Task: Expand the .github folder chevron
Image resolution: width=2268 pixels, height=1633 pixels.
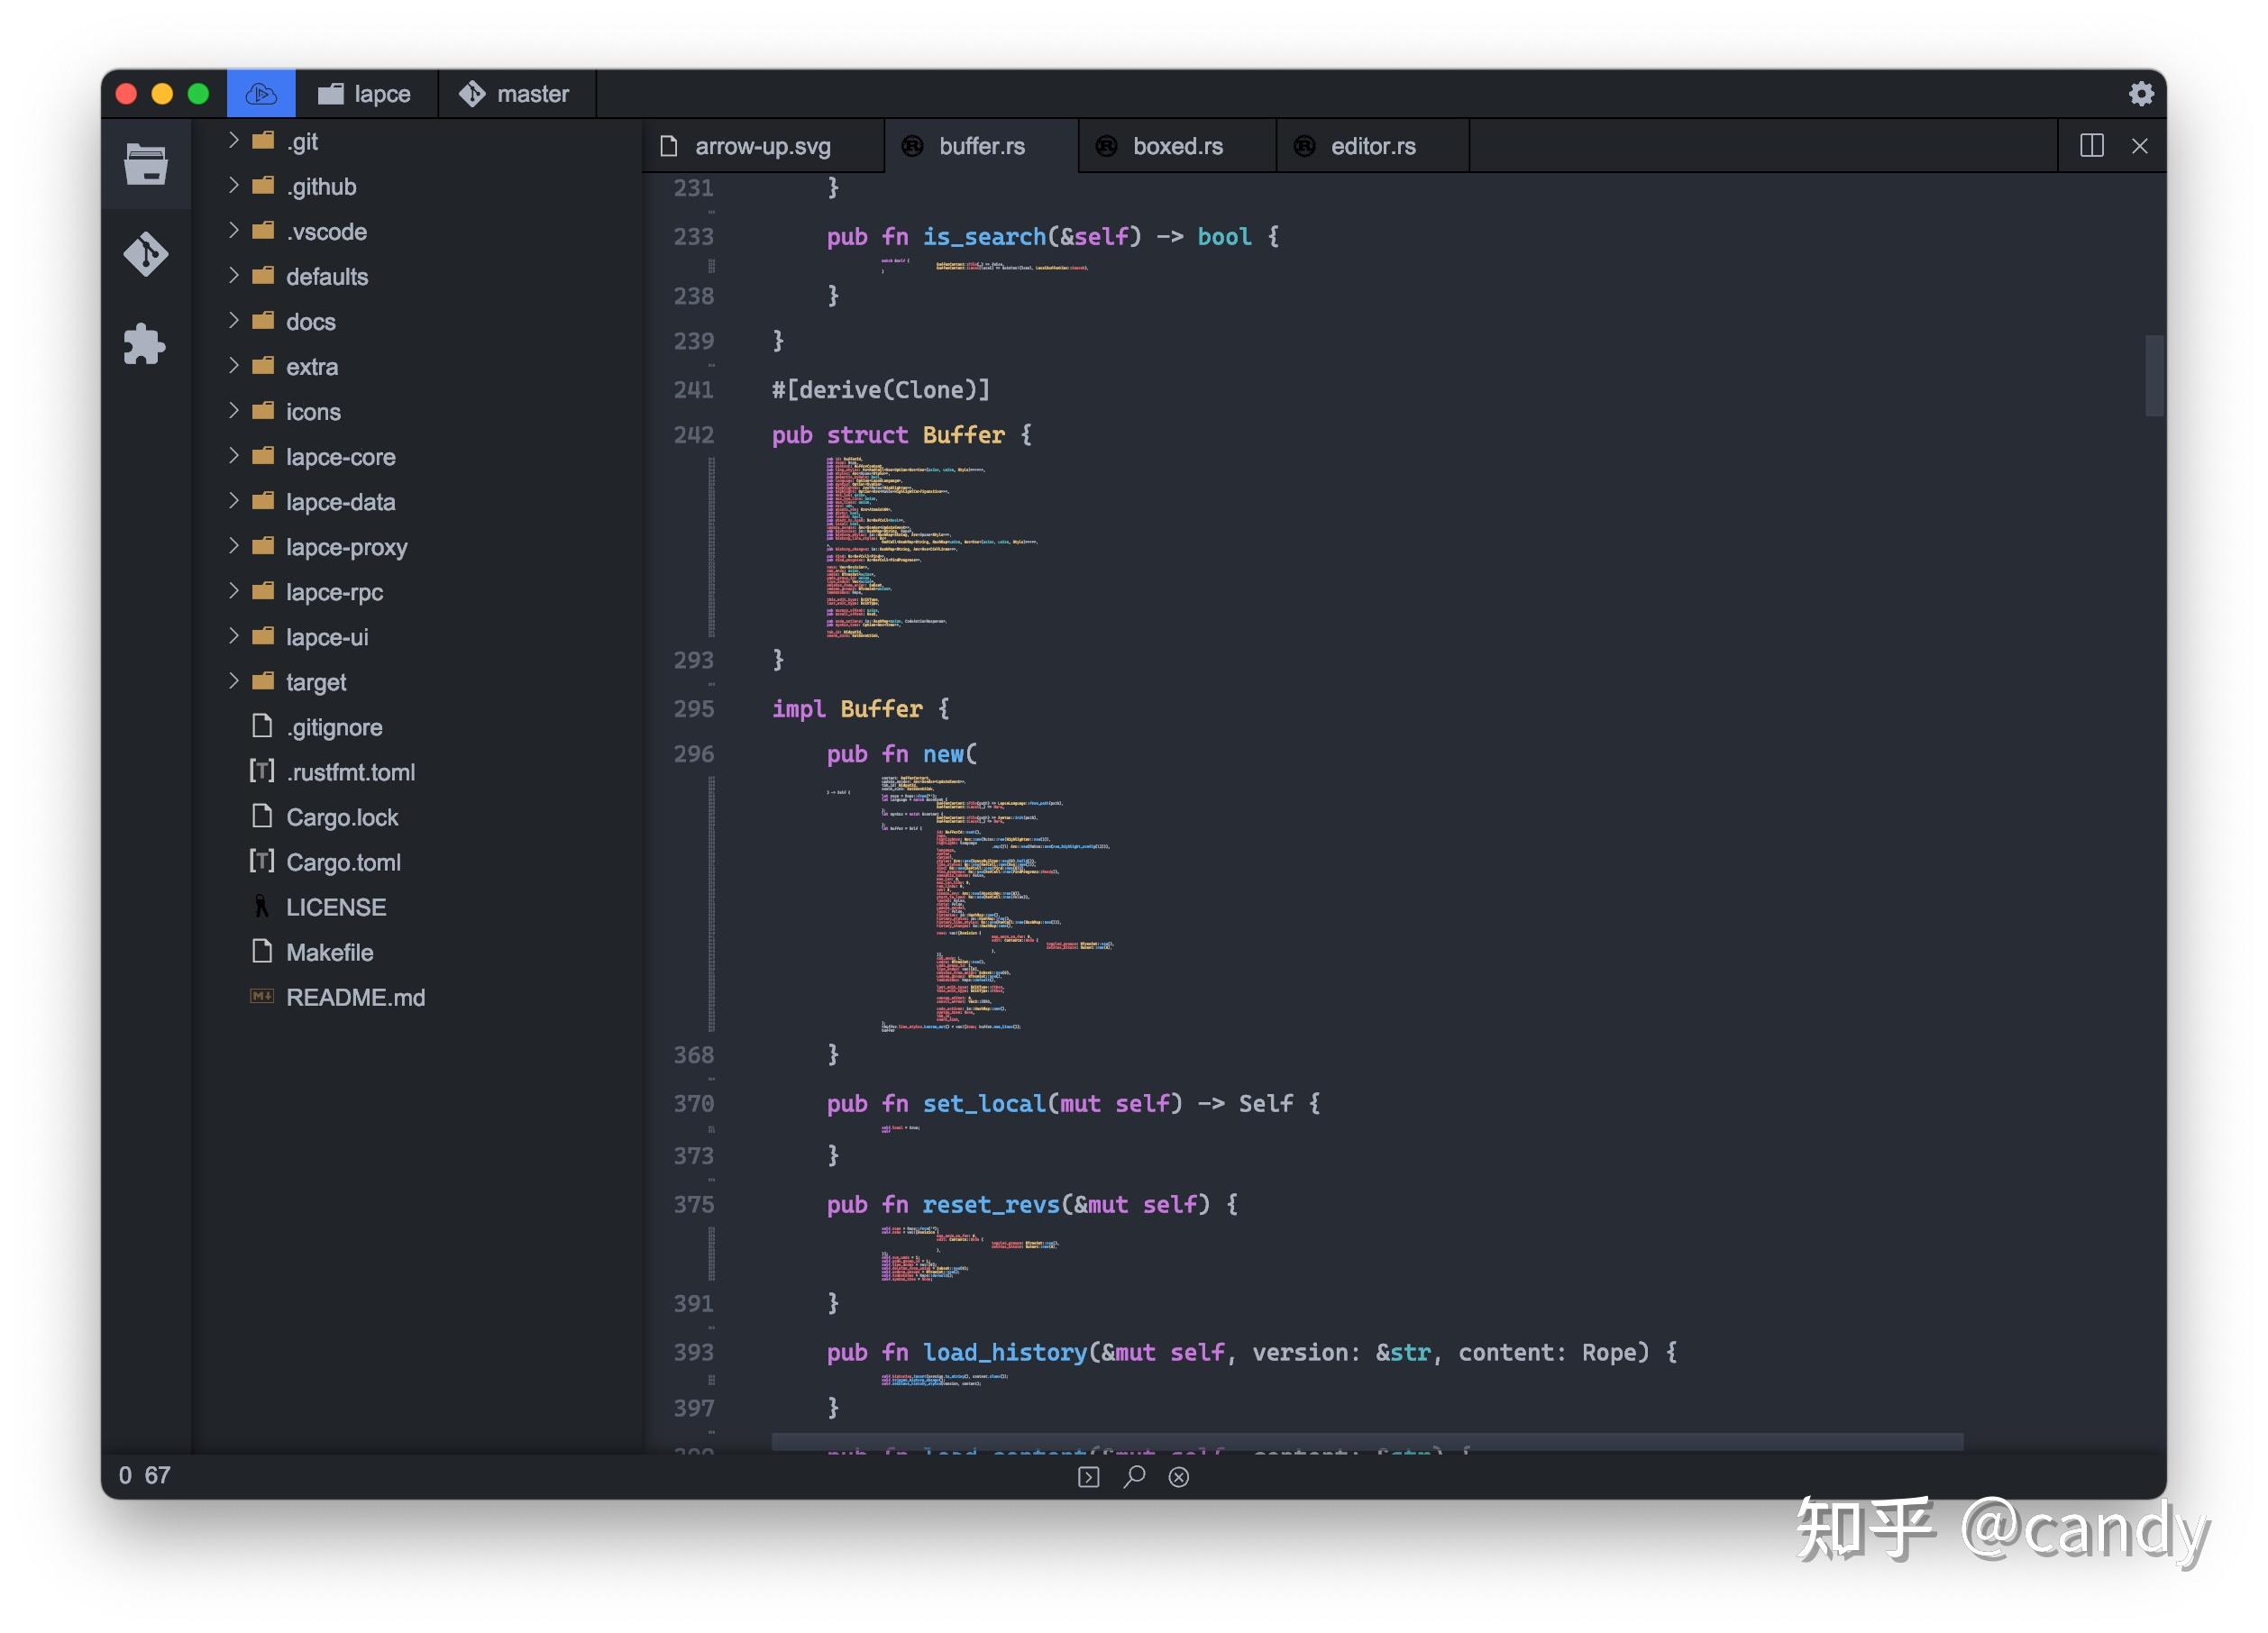Action: pyautogui.click(x=233, y=186)
